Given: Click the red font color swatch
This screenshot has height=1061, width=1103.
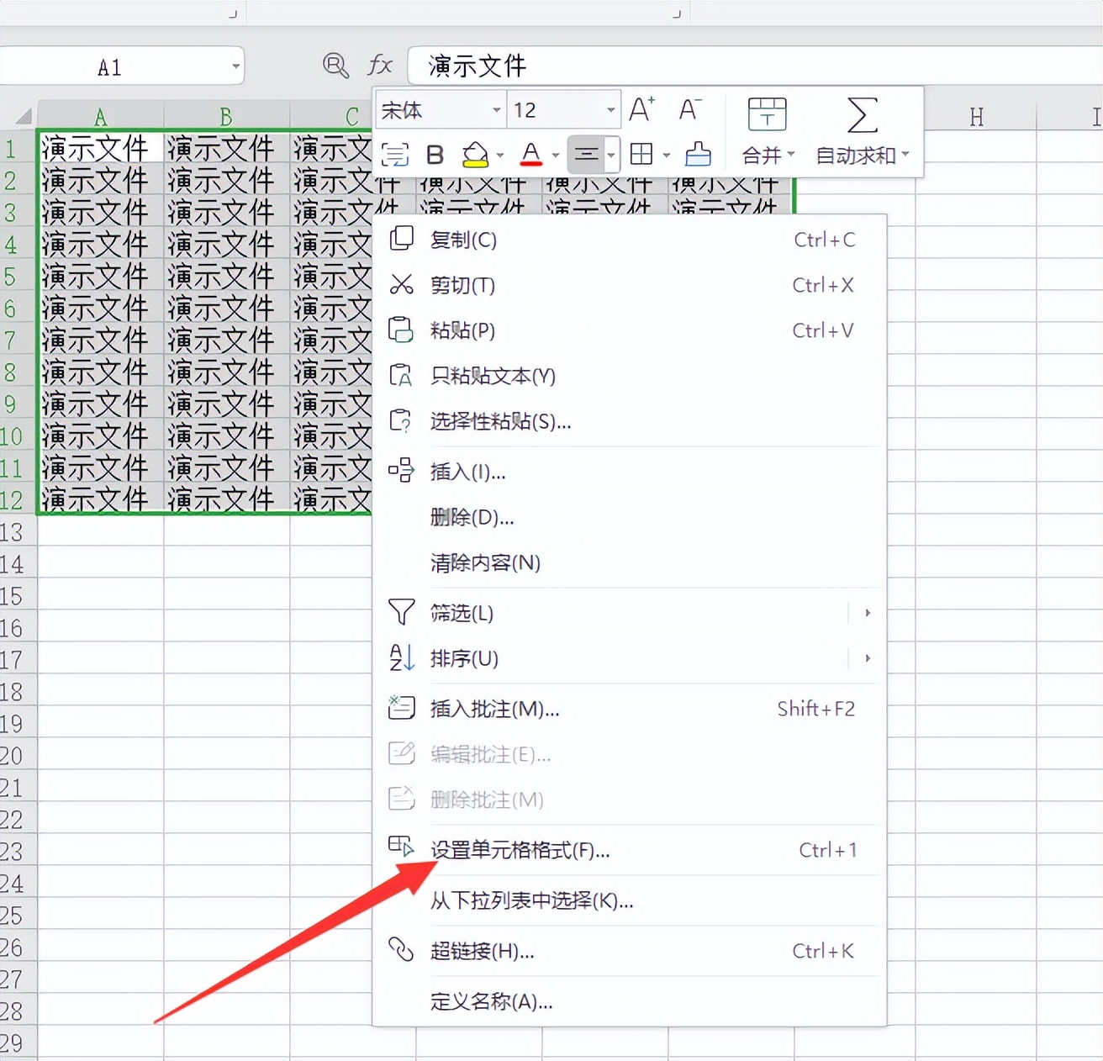Looking at the screenshot, I should click(x=530, y=161).
